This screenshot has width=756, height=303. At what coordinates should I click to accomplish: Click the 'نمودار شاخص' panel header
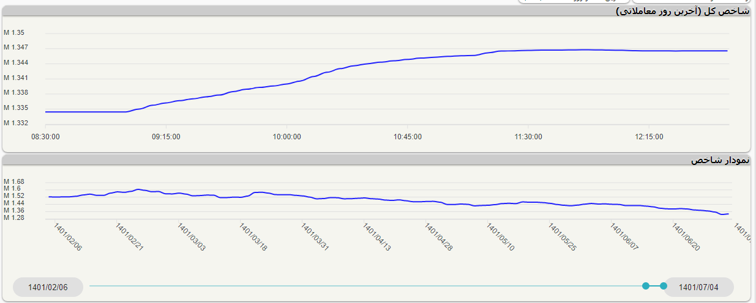[x=720, y=160]
